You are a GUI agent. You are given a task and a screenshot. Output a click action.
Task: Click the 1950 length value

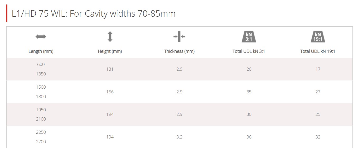tap(41, 110)
